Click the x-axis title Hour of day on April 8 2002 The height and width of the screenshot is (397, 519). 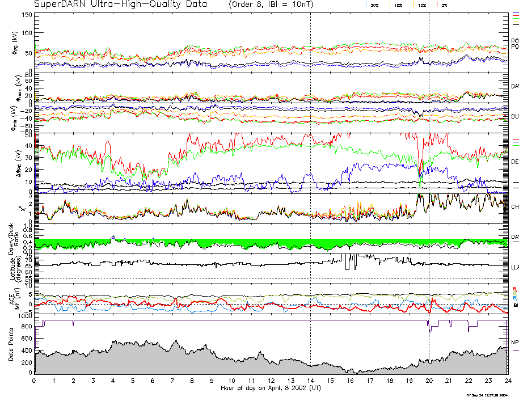click(270, 388)
